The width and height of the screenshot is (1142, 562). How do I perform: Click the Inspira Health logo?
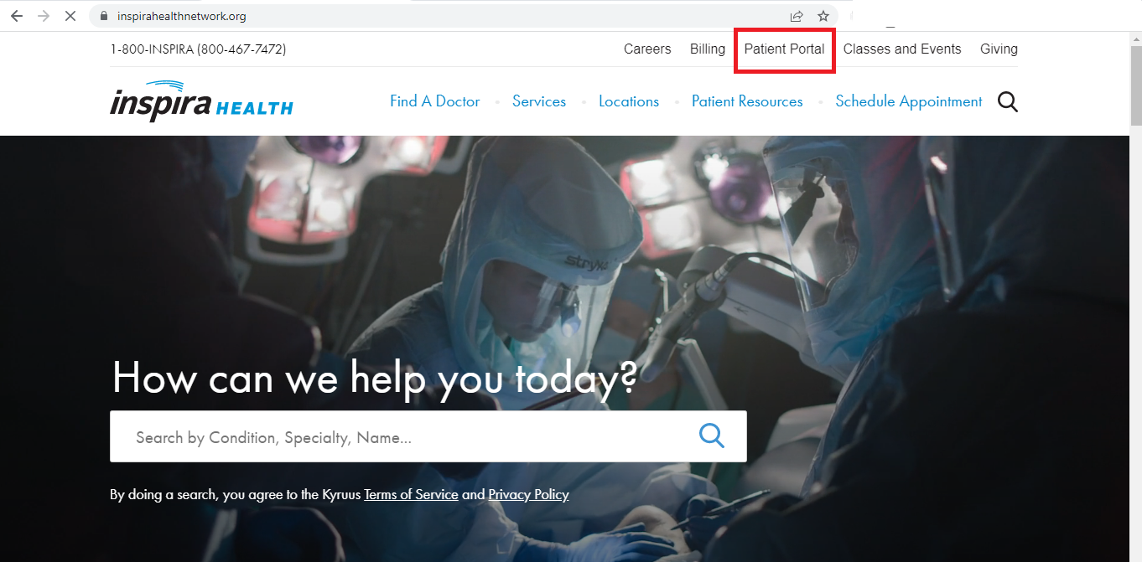[201, 101]
